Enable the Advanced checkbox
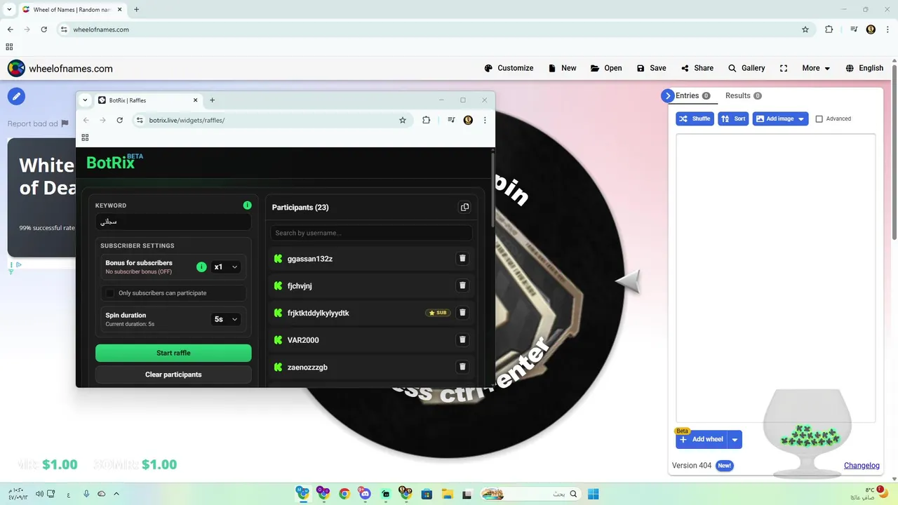Image resolution: width=898 pixels, height=505 pixels. coord(819,119)
